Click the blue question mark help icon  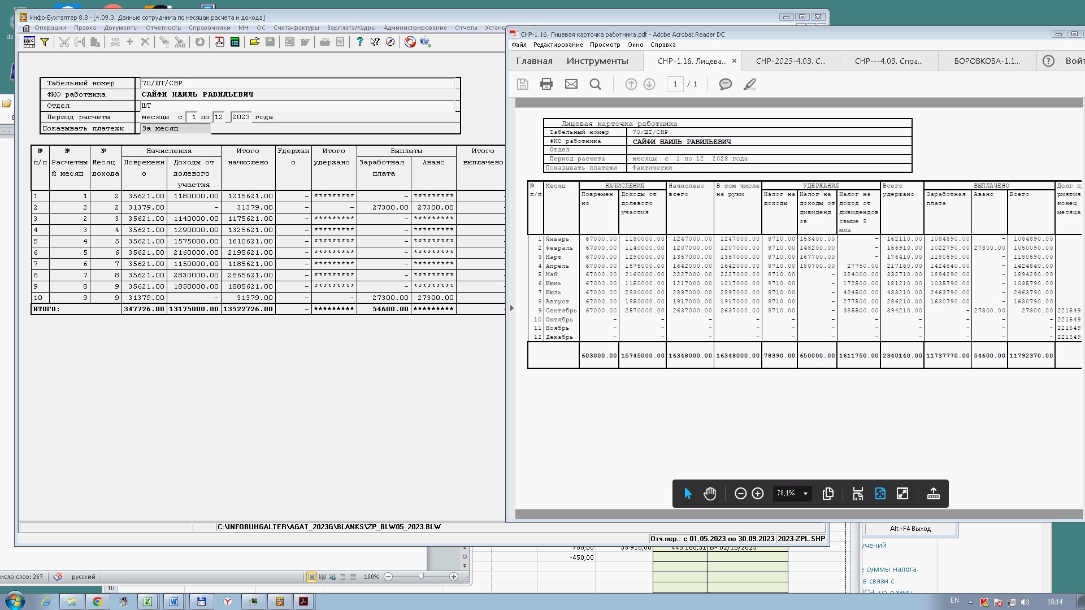click(x=360, y=42)
